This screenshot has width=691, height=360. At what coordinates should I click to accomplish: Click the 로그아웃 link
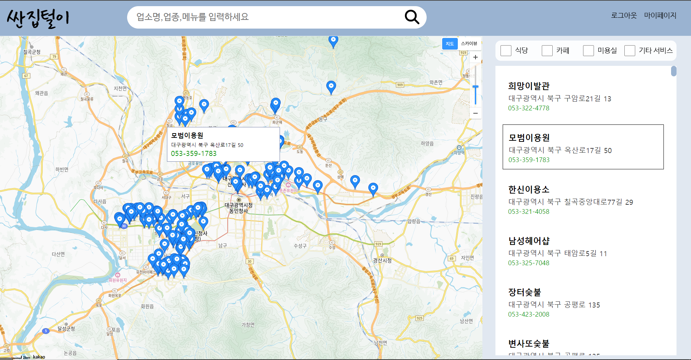click(624, 16)
